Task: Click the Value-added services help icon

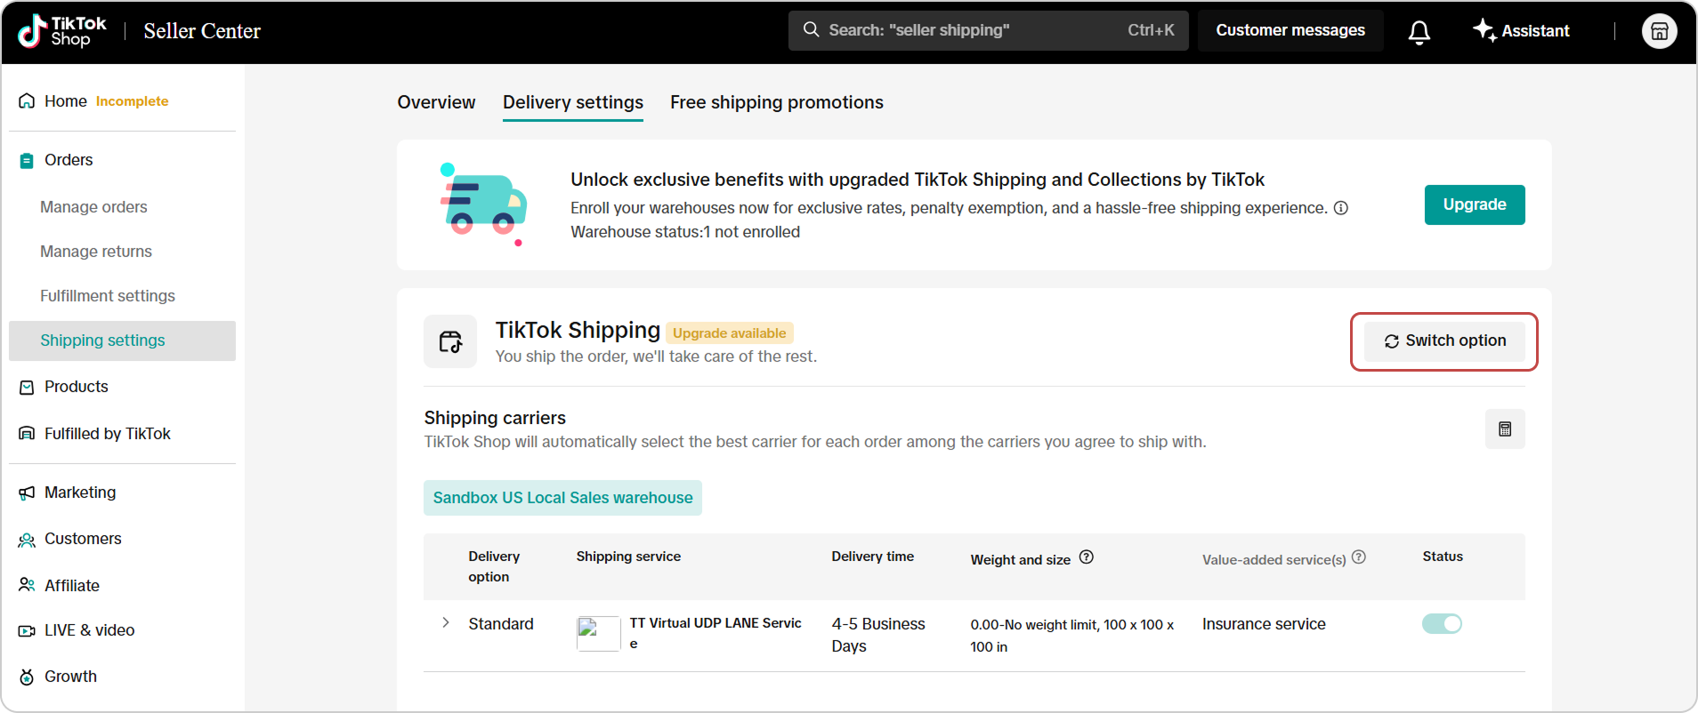Action: point(1359,557)
